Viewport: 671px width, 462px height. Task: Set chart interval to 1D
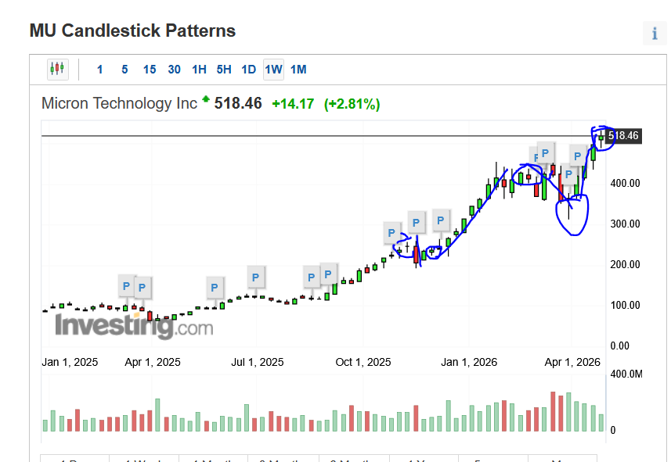click(x=249, y=70)
